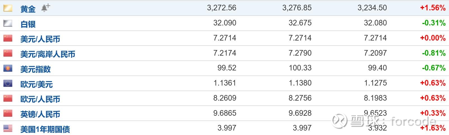
Task: Add alert via bell icon next to 黄金
Action: point(46,8)
